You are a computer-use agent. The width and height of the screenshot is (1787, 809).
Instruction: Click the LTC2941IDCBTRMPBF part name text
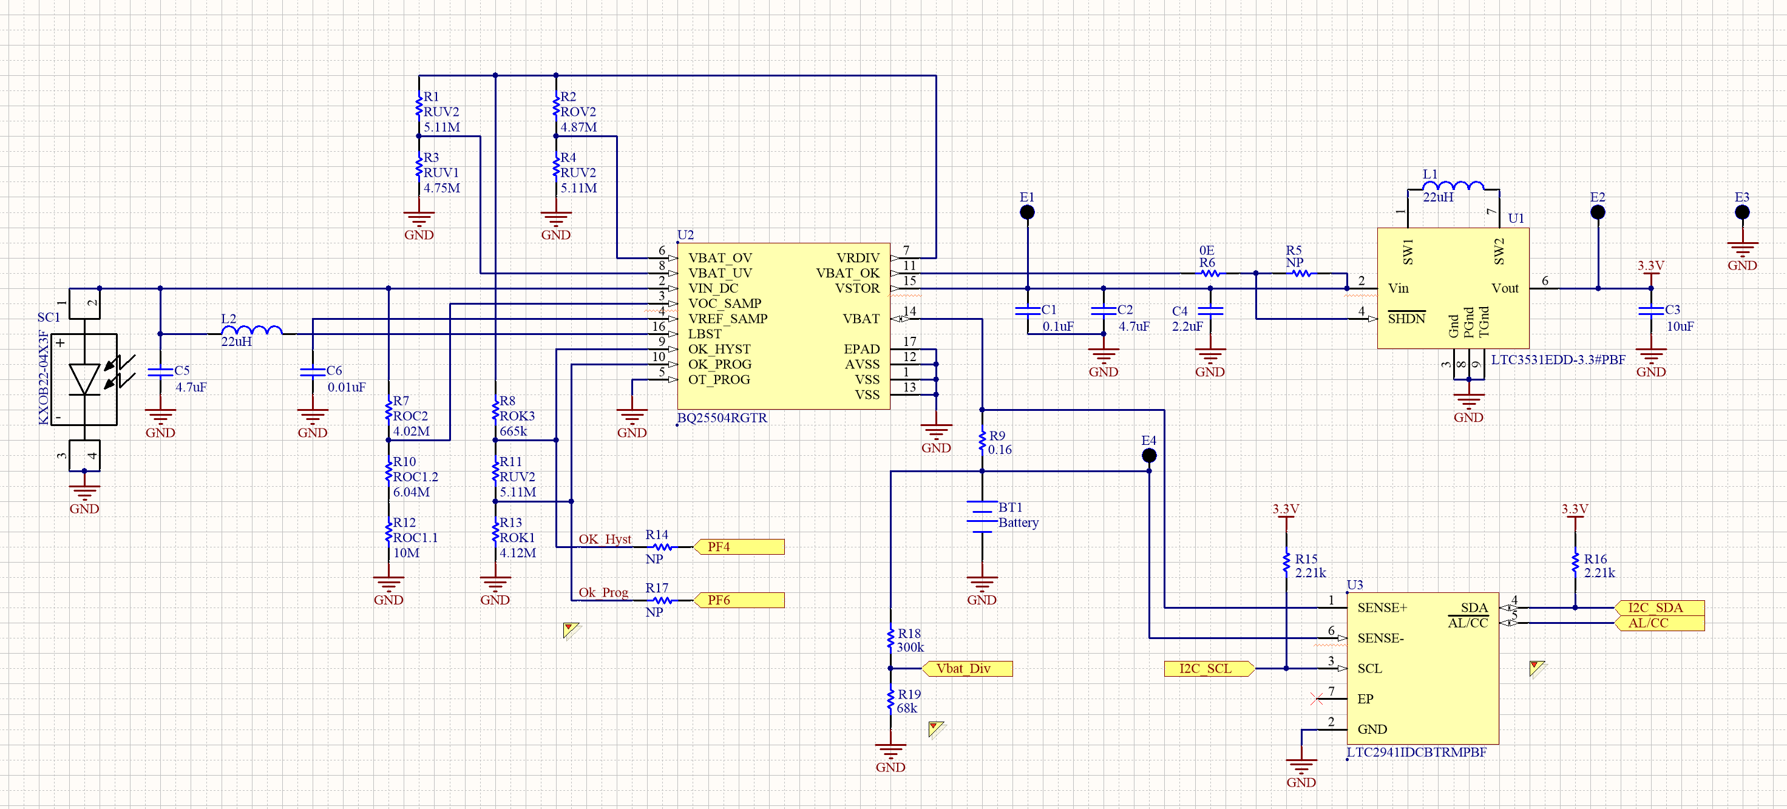click(1417, 753)
